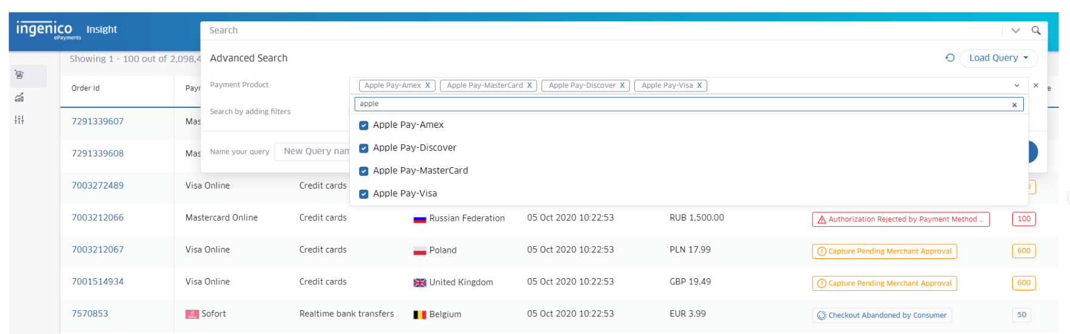Click the amount EUR 3.99

(688, 314)
